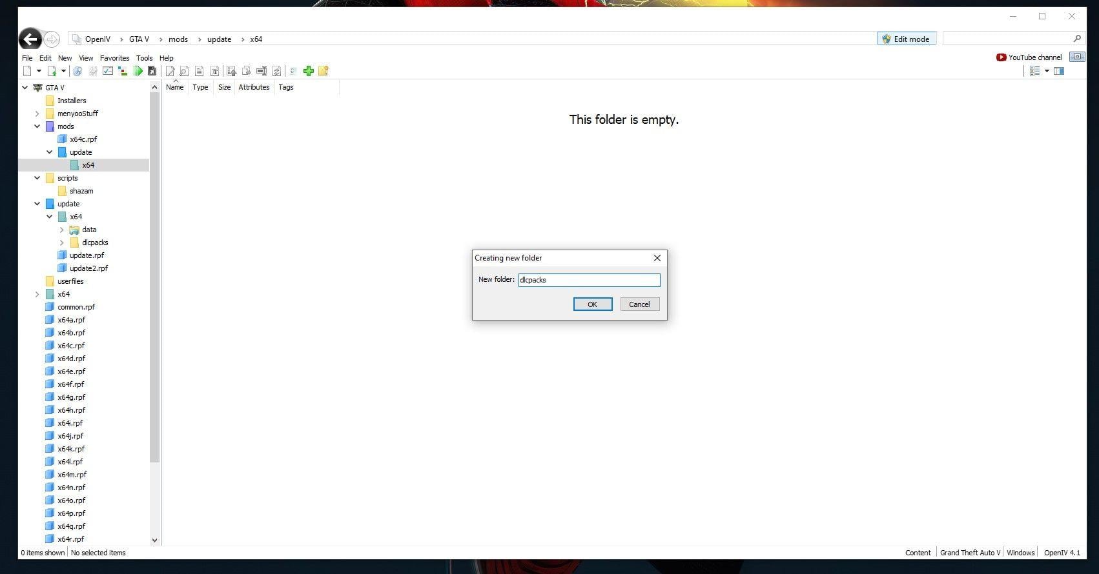Image resolution: width=1099 pixels, height=574 pixels.
Task: Click the green play arrow toolbar icon
Action: click(138, 71)
